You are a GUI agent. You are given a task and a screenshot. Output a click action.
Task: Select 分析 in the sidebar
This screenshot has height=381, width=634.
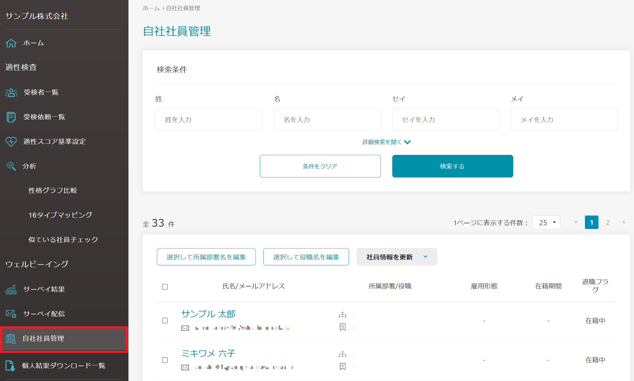pyautogui.click(x=29, y=166)
